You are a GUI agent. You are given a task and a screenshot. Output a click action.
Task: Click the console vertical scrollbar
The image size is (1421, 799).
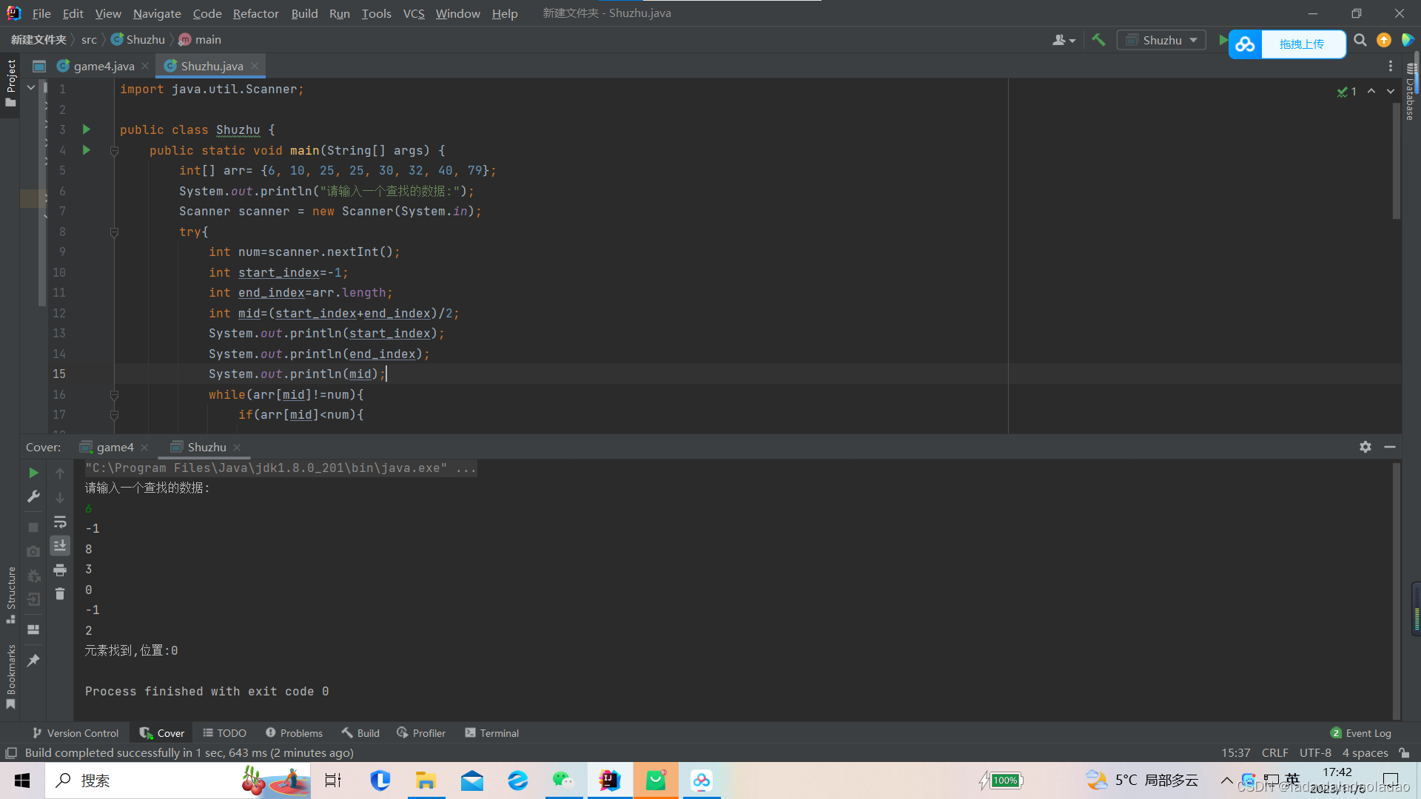point(1397,592)
